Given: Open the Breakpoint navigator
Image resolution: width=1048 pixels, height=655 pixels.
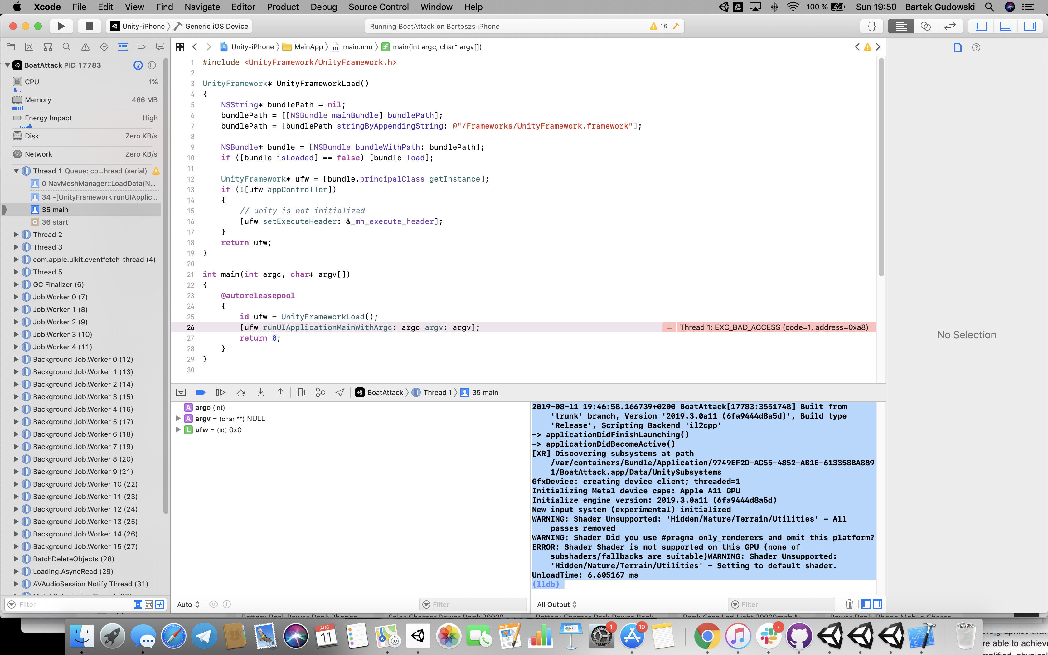Looking at the screenshot, I should click(x=141, y=46).
